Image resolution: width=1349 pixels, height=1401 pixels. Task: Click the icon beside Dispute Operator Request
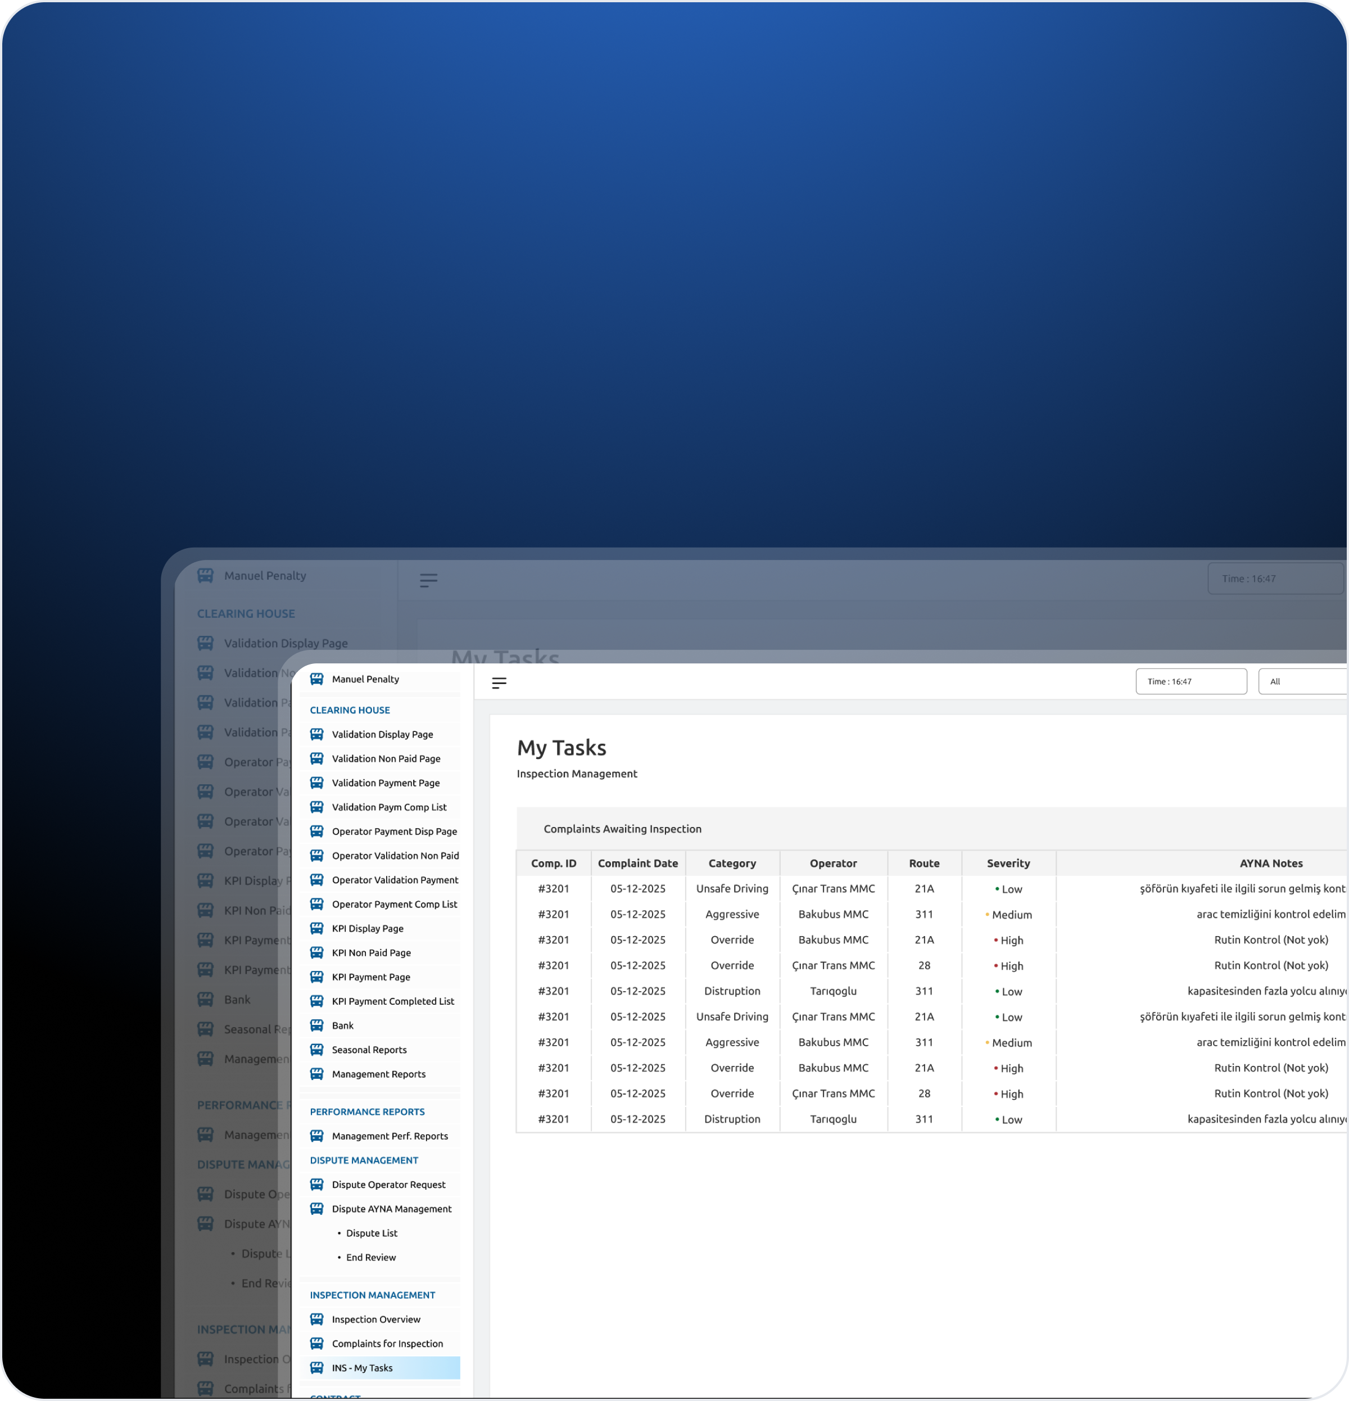click(x=316, y=1185)
